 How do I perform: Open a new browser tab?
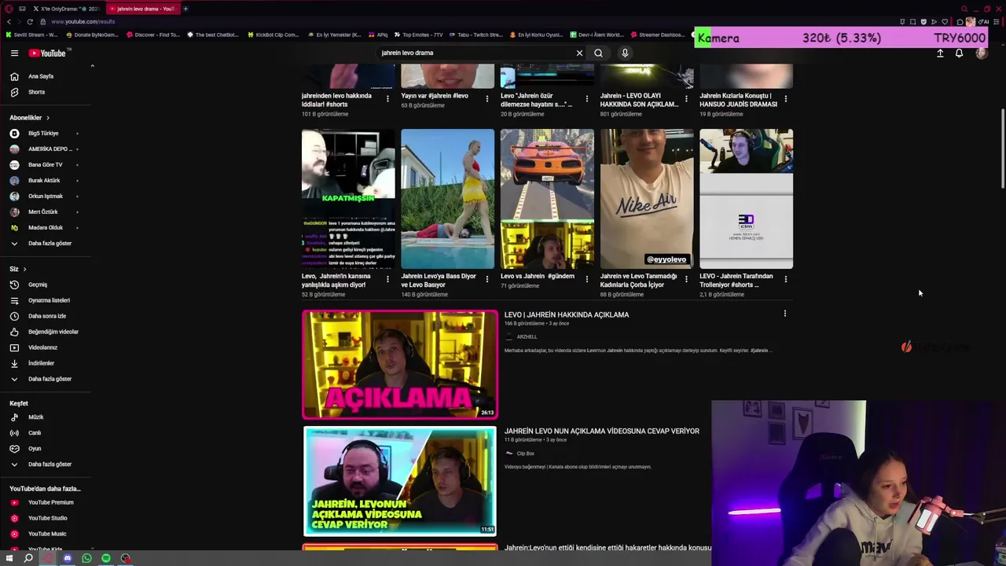pos(185,9)
